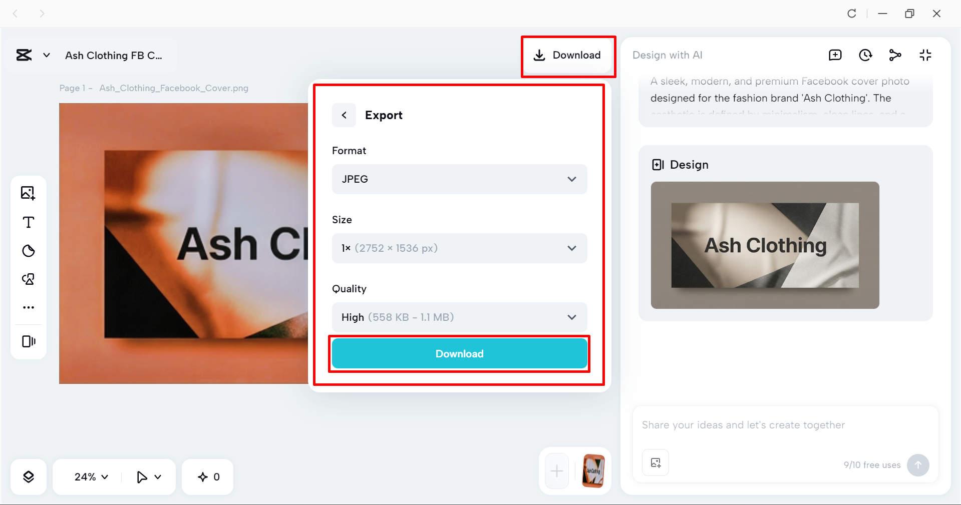Close the application window
Screen dimensions: 961x505
[937, 14]
